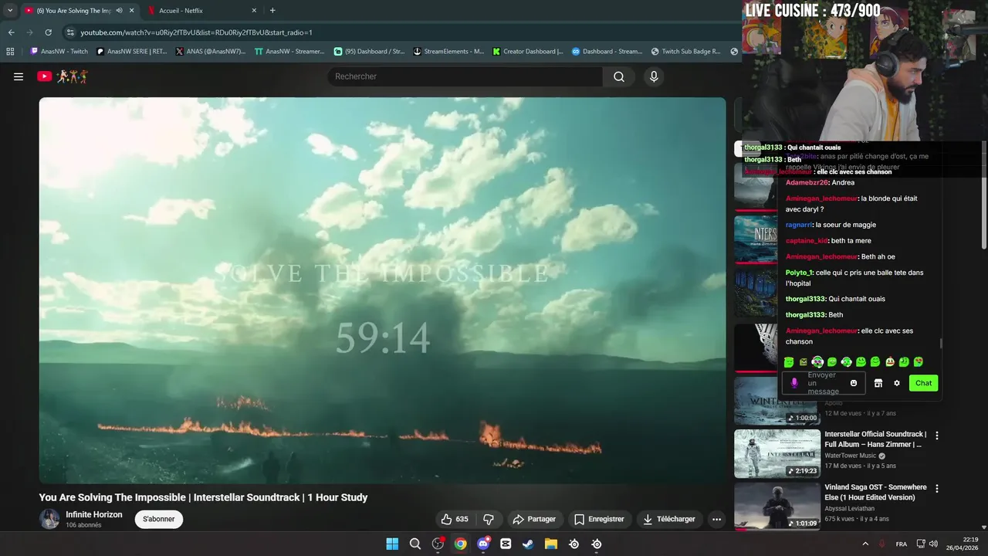Reload the YouTube page

[48, 32]
